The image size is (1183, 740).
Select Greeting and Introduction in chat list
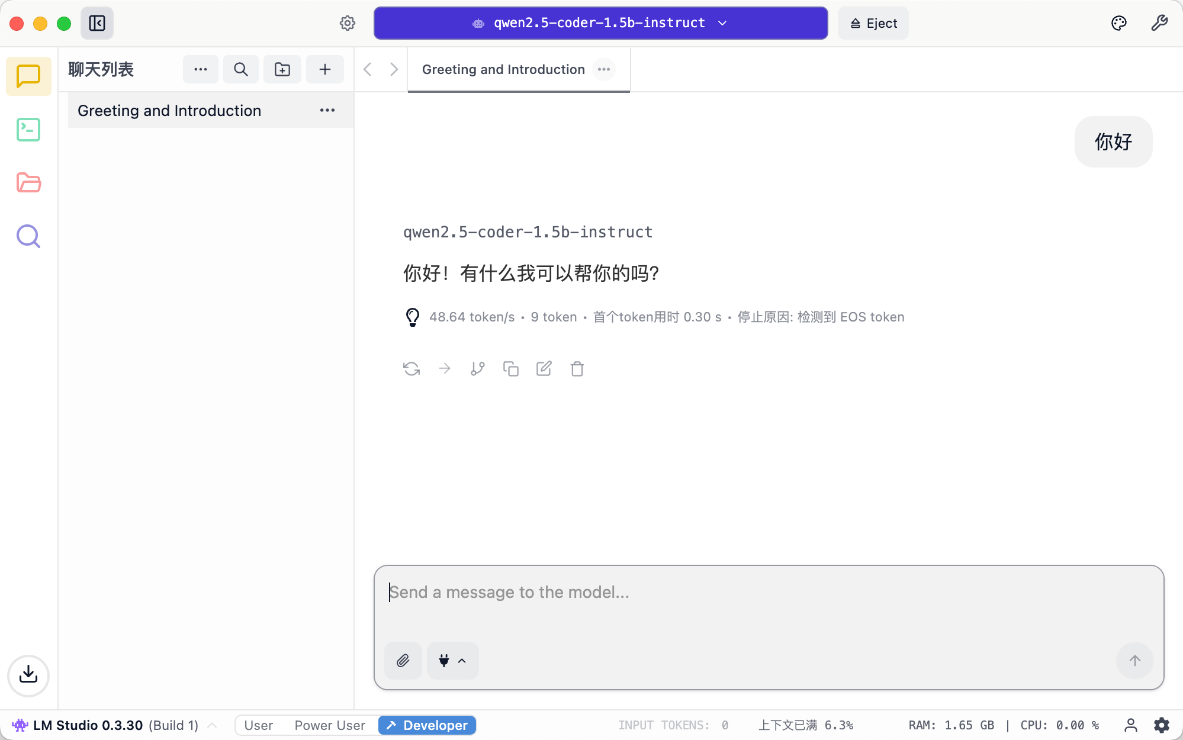pyautogui.click(x=210, y=111)
